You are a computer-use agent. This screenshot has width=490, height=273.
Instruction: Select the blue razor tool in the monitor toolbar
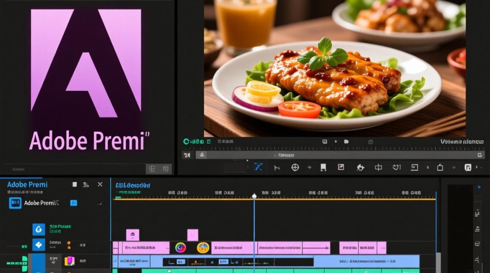[258, 167]
